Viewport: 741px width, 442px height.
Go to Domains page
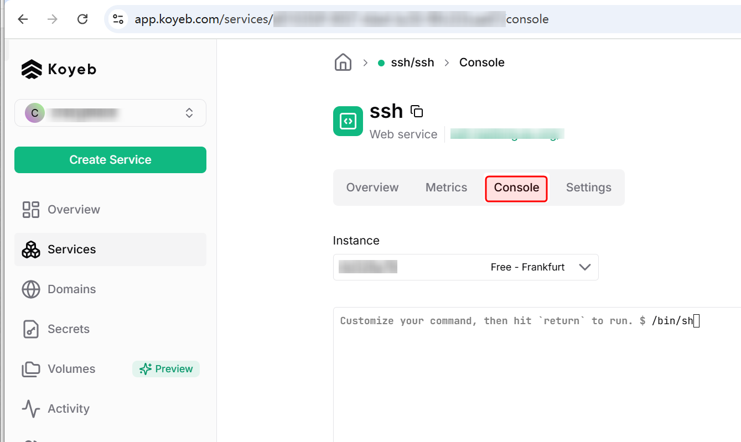tap(71, 289)
